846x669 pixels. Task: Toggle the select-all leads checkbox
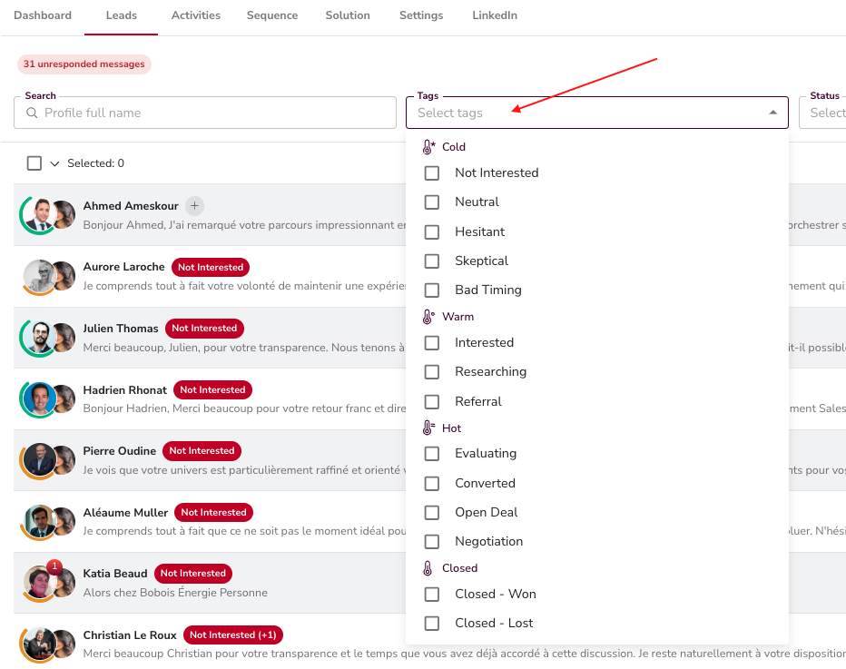pyautogui.click(x=34, y=163)
